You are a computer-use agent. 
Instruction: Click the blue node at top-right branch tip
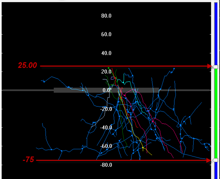coord(174,68)
